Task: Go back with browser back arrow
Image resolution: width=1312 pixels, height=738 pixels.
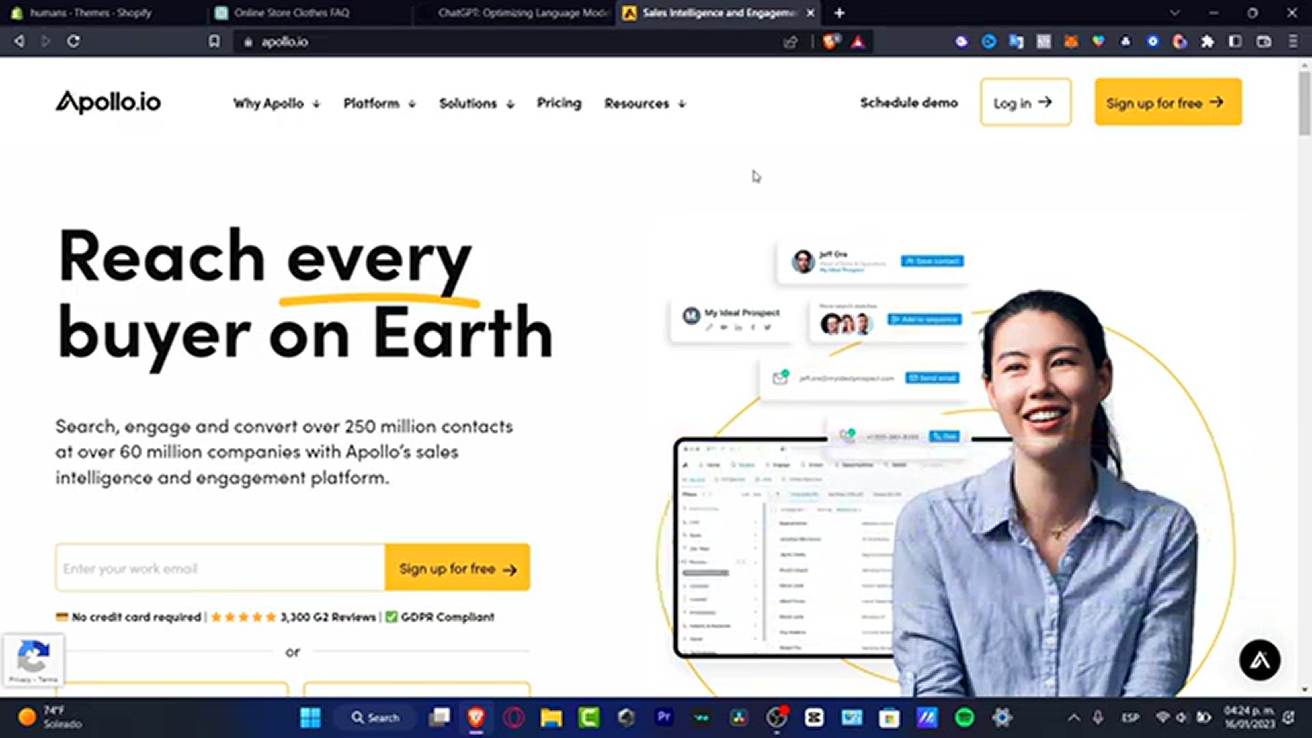Action: click(19, 41)
